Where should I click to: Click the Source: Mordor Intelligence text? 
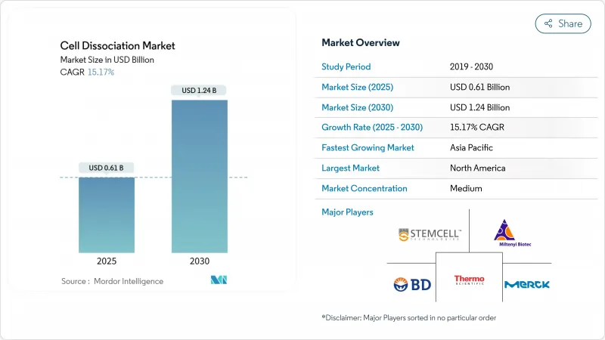(x=112, y=281)
